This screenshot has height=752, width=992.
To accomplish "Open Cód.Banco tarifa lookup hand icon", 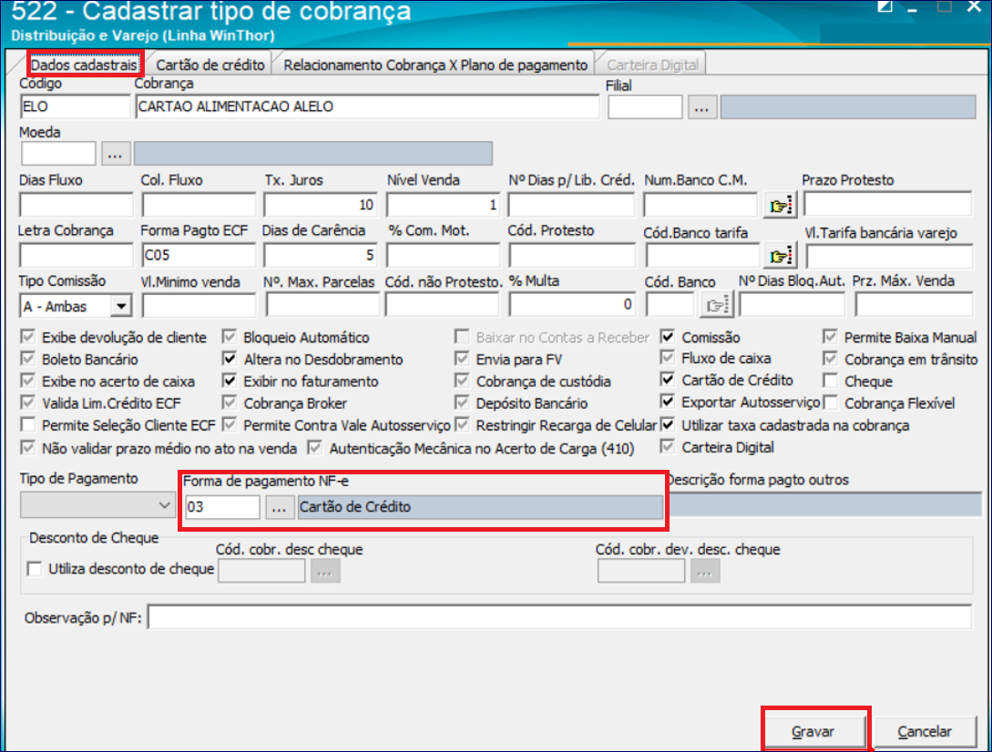I will 780,256.
